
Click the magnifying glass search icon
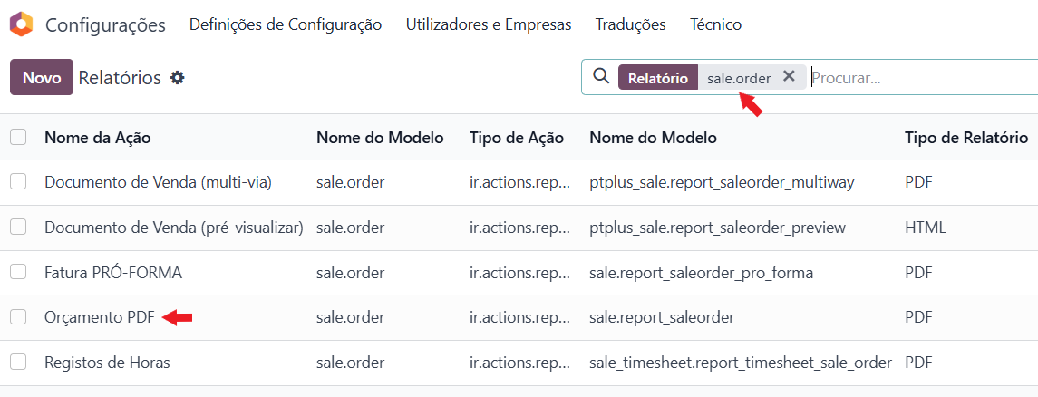pos(600,77)
